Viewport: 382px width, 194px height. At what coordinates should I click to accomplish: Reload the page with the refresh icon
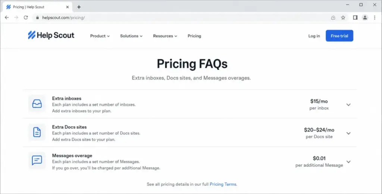point(26,18)
